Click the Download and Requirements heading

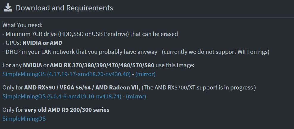64,8
